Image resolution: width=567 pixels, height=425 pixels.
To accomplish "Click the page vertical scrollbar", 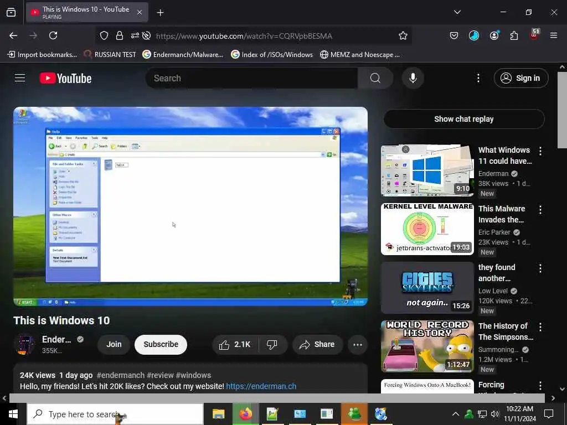I will (x=562, y=110).
